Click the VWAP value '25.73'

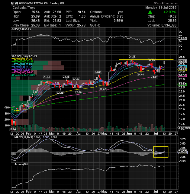[x=81, y=25]
